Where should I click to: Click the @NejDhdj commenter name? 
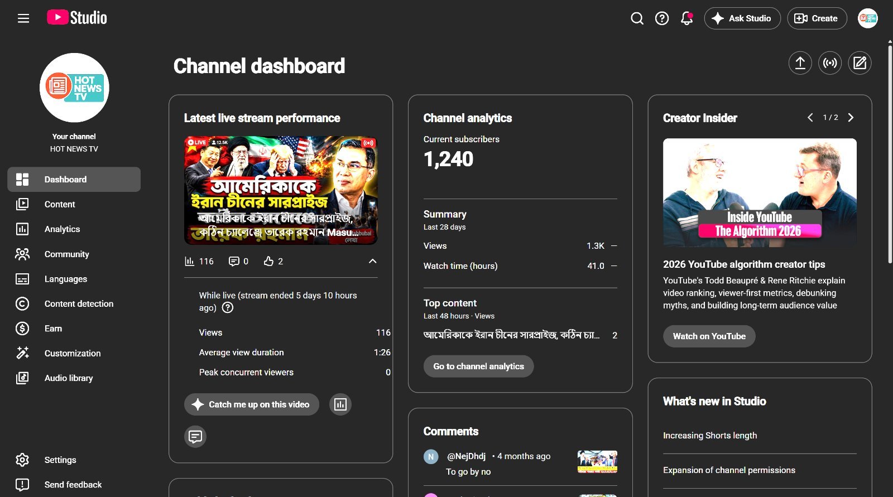[467, 456]
